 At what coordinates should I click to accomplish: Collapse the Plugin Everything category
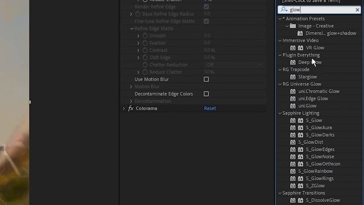[x=280, y=55]
